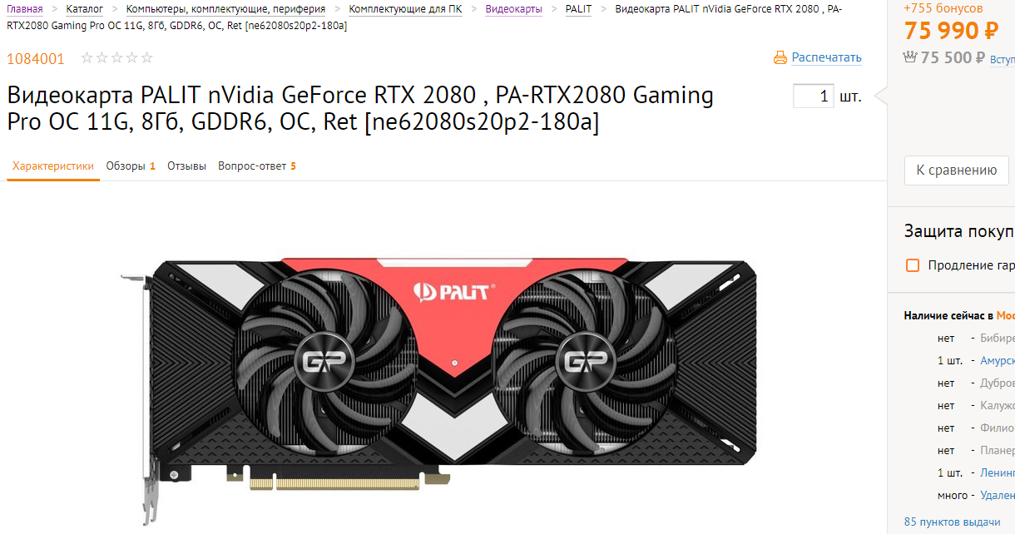
Task: Click the third rating star
Action: point(117,58)
